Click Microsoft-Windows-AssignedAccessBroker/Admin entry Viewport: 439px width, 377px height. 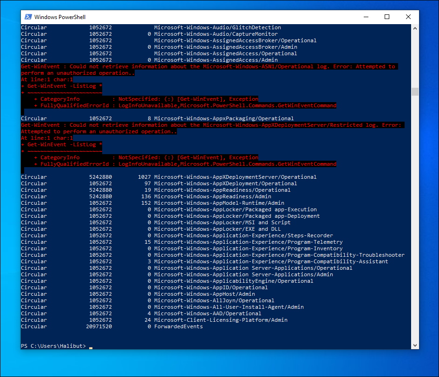click(x=226, y=47)
